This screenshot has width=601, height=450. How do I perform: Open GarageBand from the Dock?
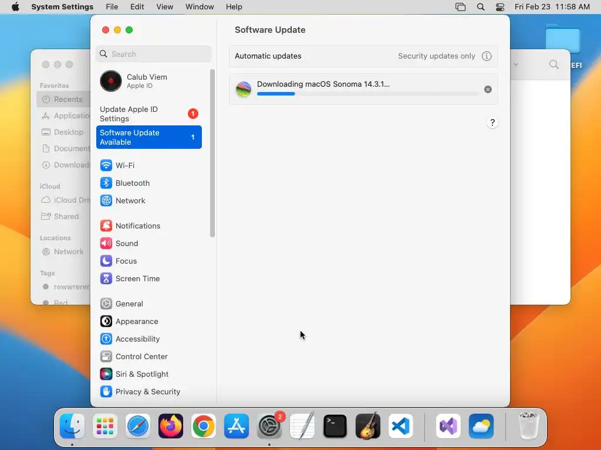(x=368, y=426)
